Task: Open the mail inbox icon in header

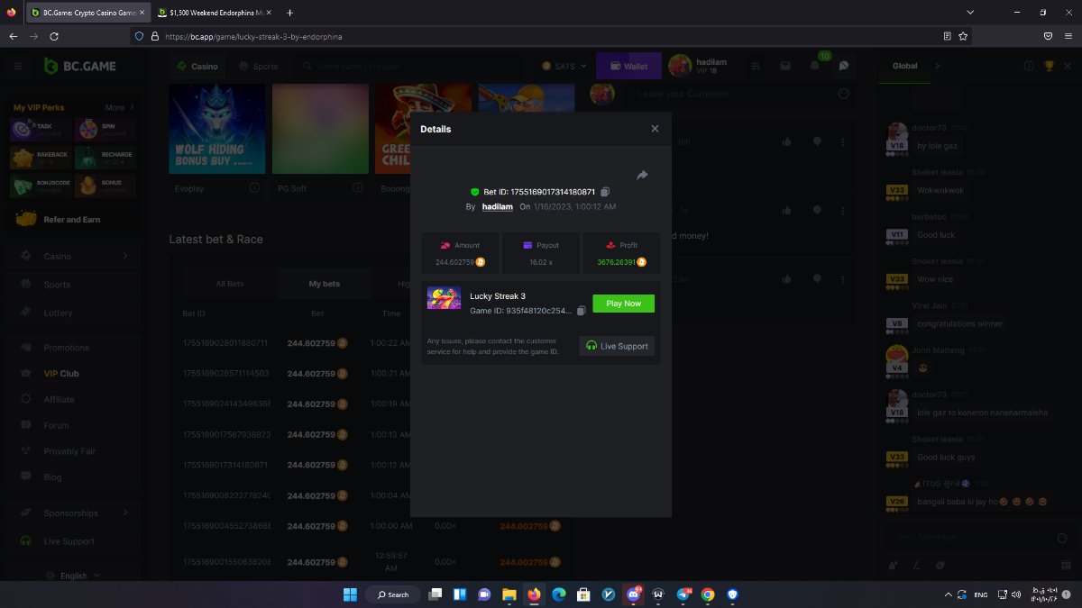Action: click(785, 66)
